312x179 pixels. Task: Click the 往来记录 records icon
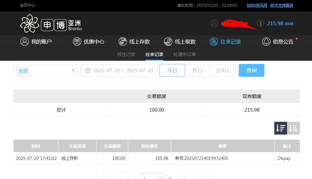point(214,42)
